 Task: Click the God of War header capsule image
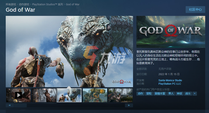click(171, 32)
